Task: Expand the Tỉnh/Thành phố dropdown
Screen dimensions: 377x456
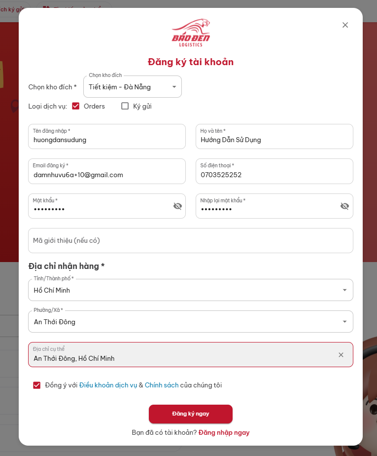Action: pos(190,290)
